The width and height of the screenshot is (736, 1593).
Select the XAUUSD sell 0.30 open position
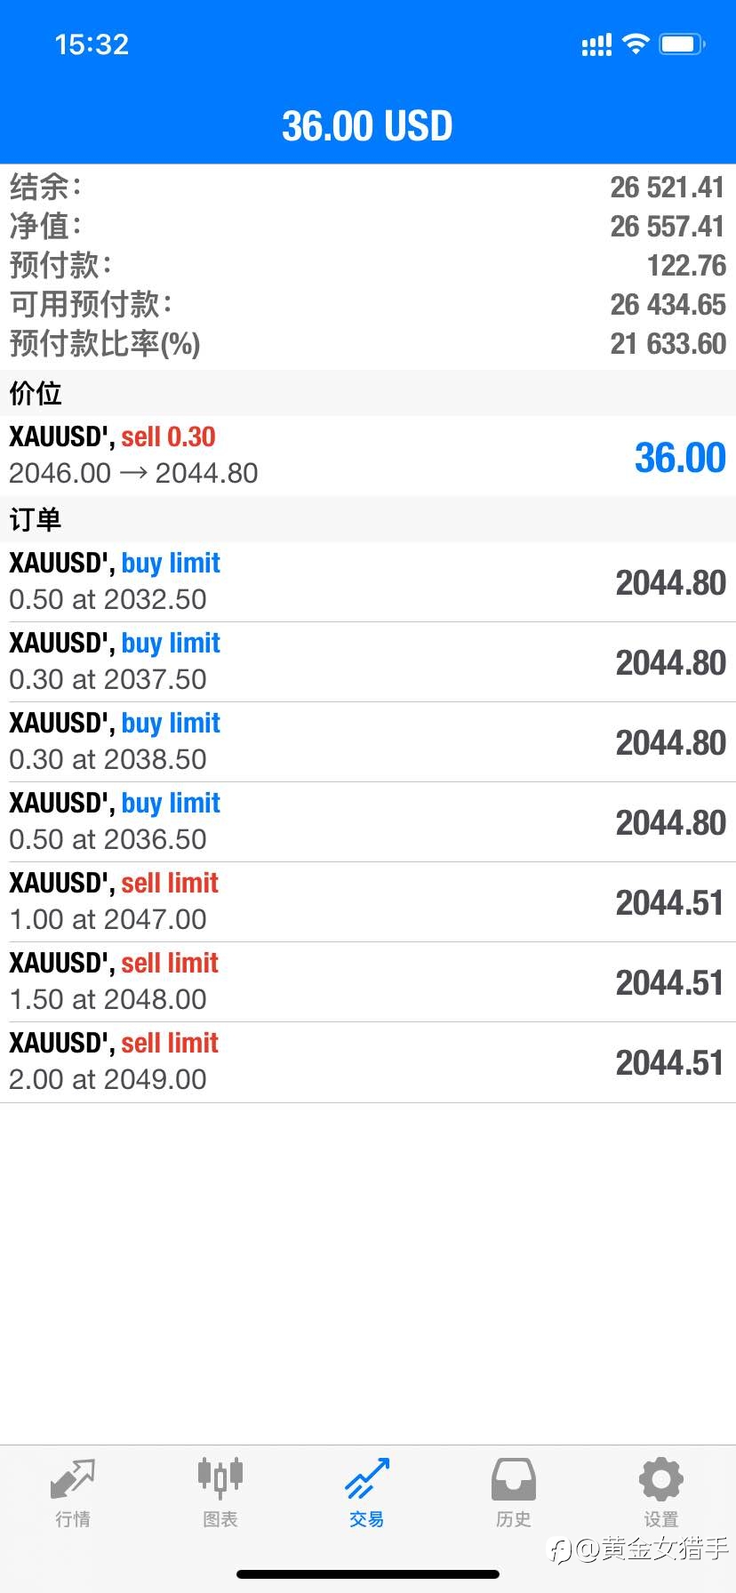coord(368,455)
